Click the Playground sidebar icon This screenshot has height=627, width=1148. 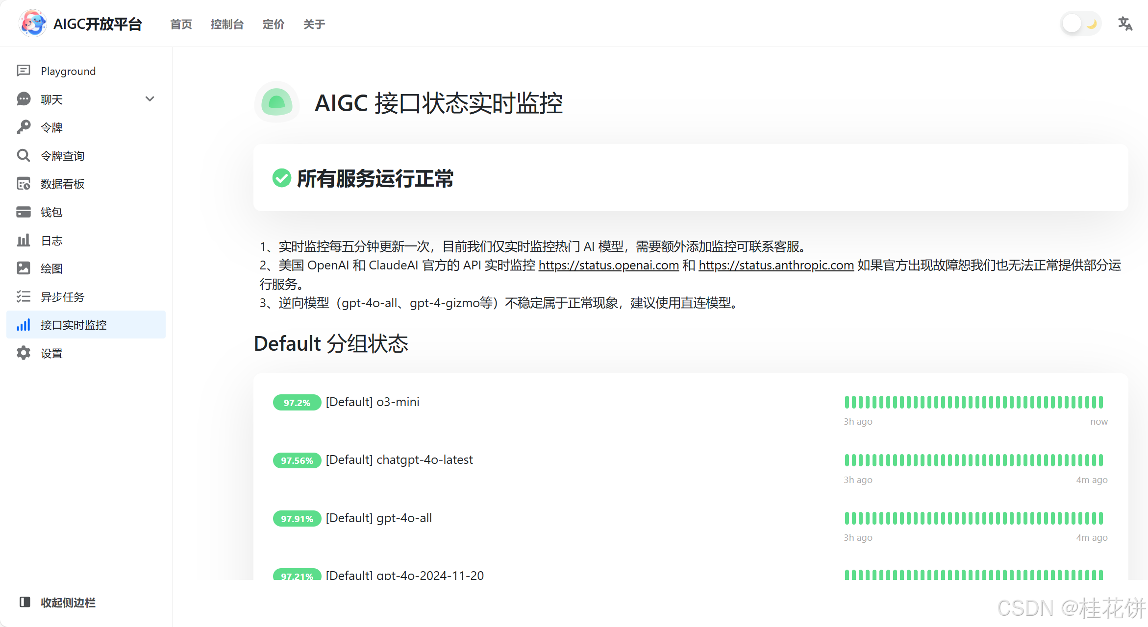coord(23,71)
